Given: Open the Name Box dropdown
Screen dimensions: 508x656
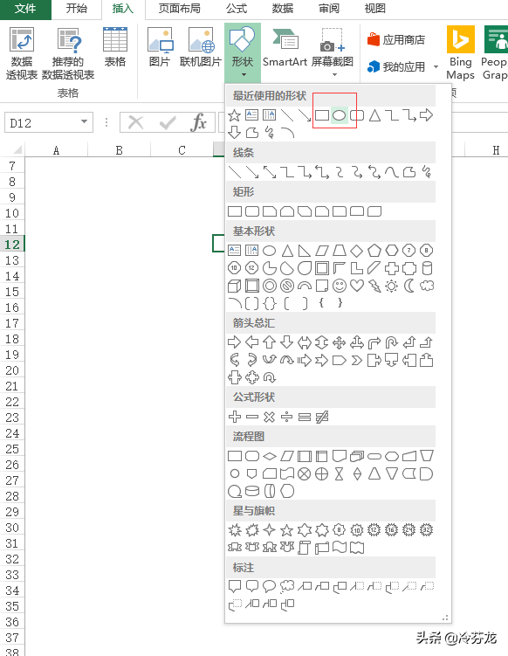Looking at the screenshot, I should (84, 122).
